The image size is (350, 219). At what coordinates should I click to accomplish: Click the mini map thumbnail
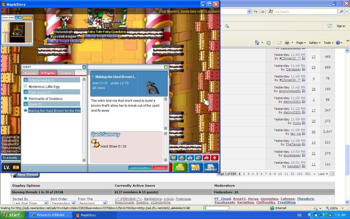pos(17,32)
